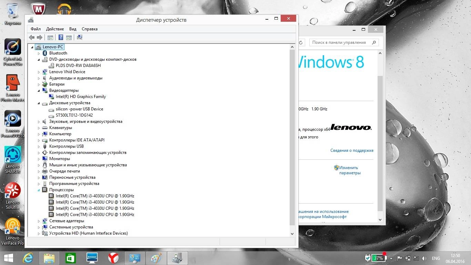The height and width of the screenshot is (265, 471).
Task: Click the Control Panel window scroll down arrow
Action: 380,219
